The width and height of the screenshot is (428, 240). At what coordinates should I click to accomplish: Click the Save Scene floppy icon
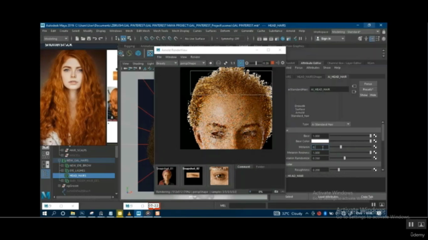[89, 39]
